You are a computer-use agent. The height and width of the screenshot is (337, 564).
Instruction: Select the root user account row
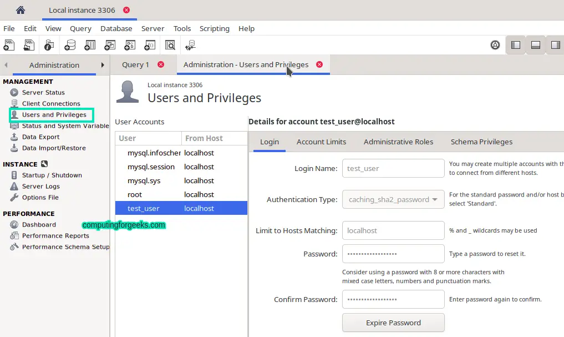[181, 194]
